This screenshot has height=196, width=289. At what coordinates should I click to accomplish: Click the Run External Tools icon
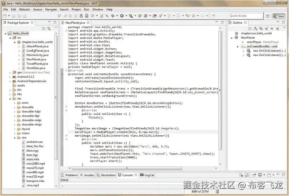point(131,16)
